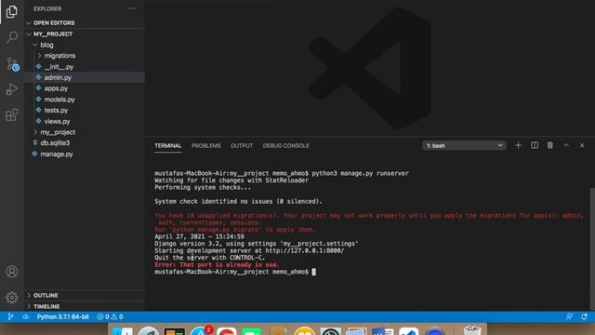This screenshot has width=595, height=335.
Task: Open Trash in the macOS dock
Action: (472, 329)
